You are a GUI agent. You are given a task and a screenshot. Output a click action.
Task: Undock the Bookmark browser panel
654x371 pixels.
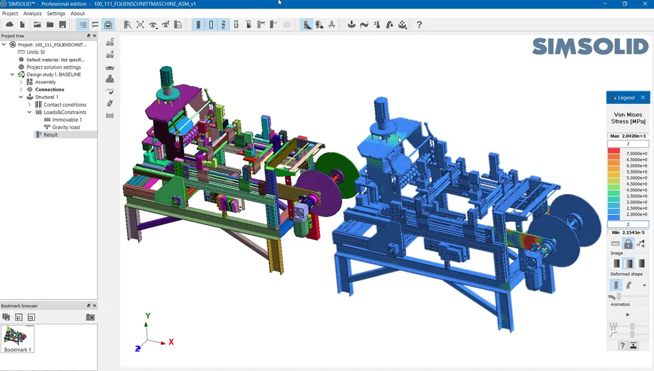(89, 305)
